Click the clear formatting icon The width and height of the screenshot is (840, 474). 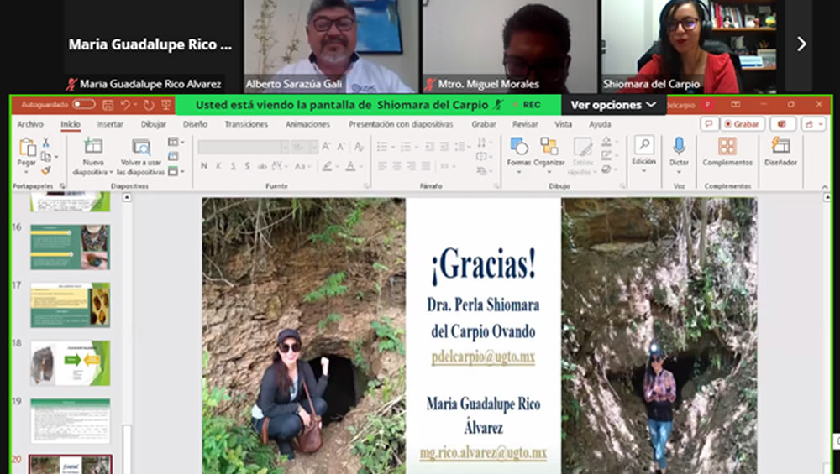click(360, 146)
